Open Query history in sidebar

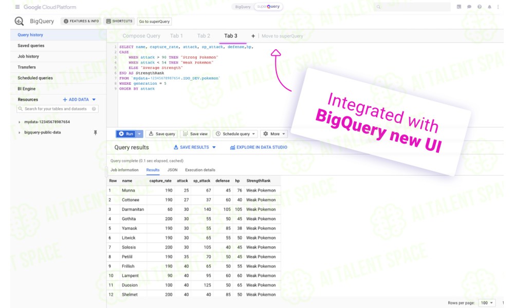point(59,35)
